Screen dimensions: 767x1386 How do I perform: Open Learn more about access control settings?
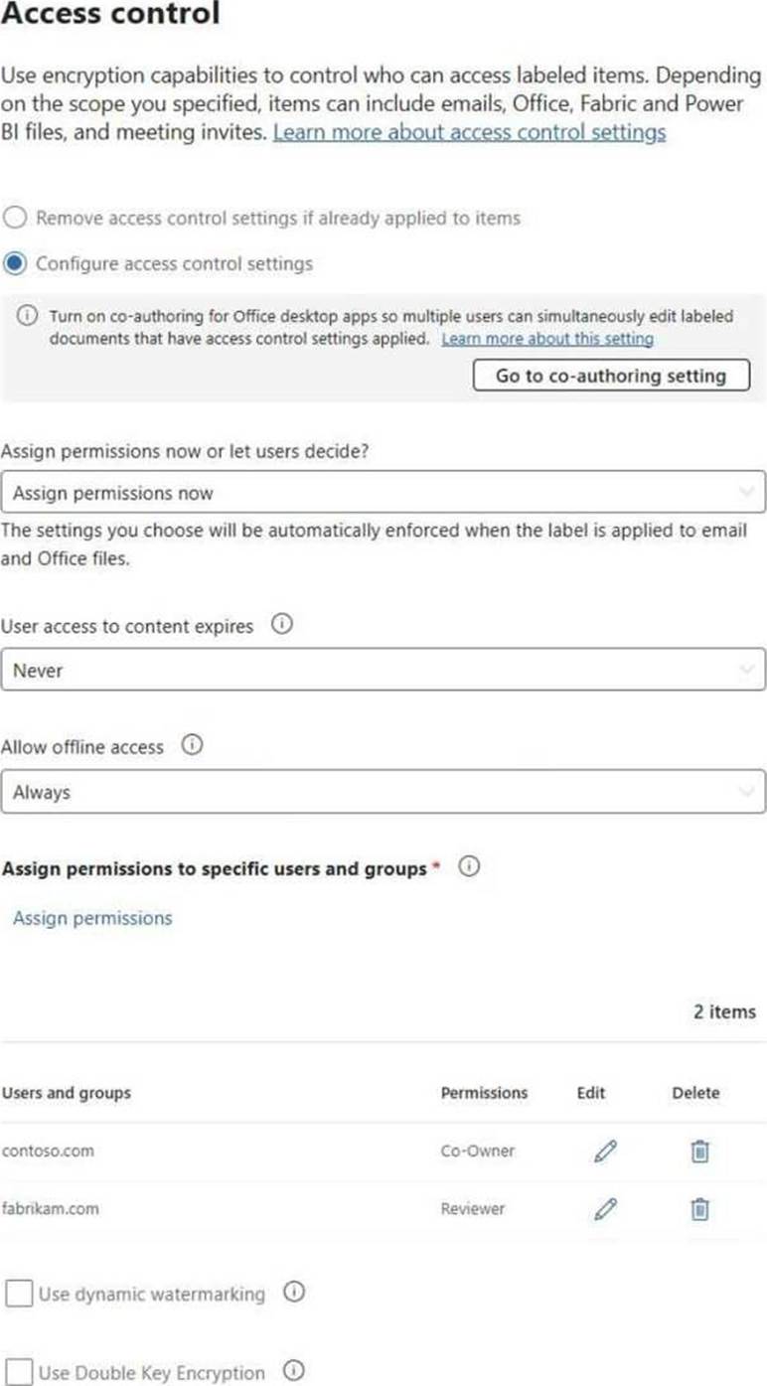469,132
